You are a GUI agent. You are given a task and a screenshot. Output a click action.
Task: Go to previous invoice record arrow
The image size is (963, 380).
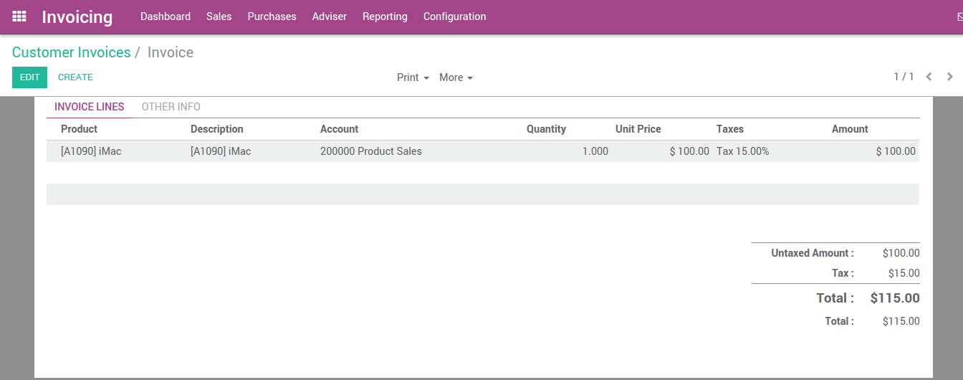[x=929, y=77]
